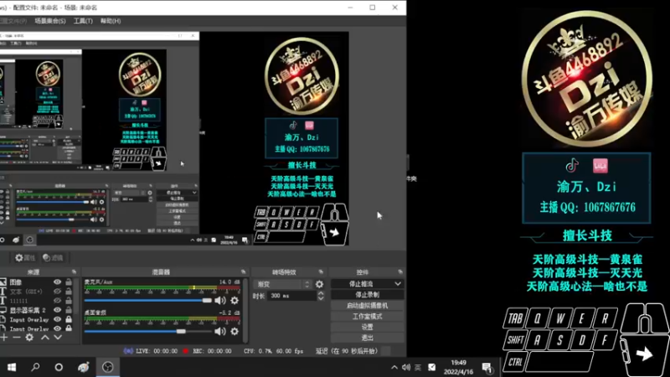Hide the 图像 source with eye icon
The image size is (670, 377).
click(x=57, y=282)
